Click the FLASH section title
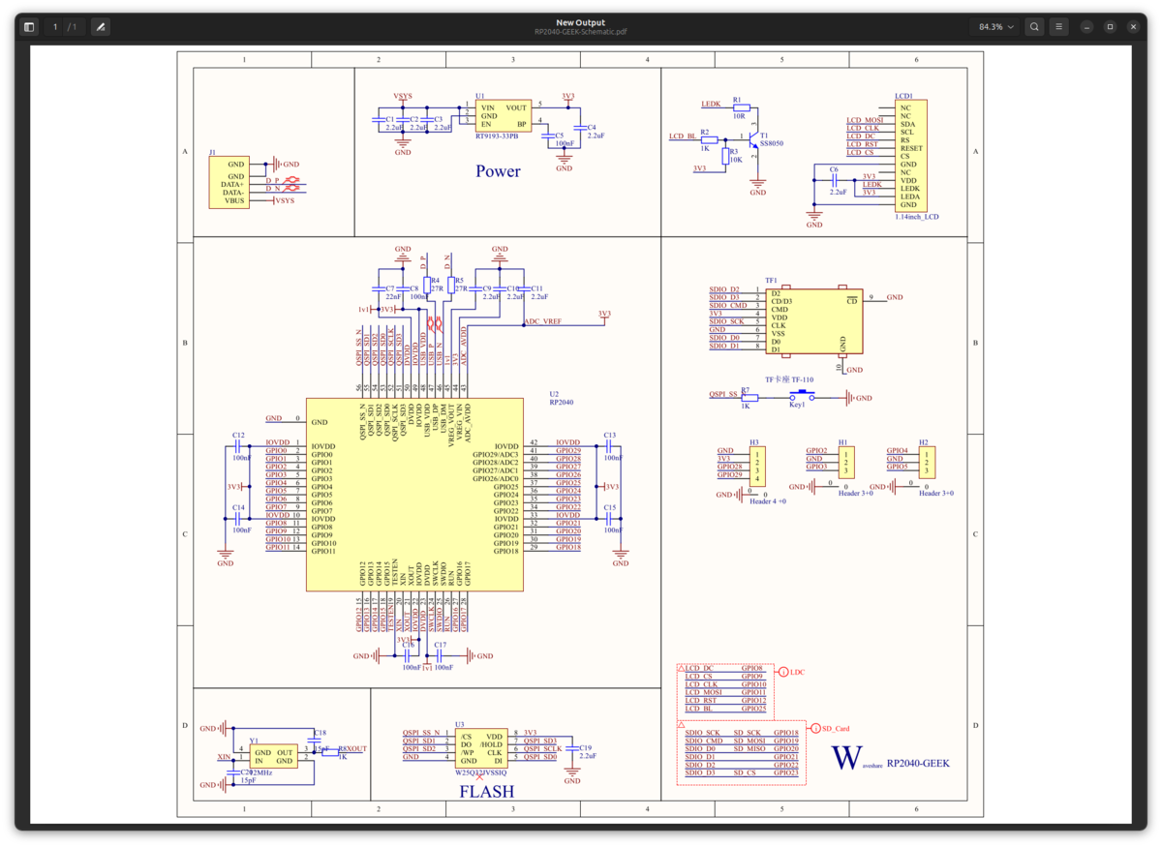 coord(486,791)
